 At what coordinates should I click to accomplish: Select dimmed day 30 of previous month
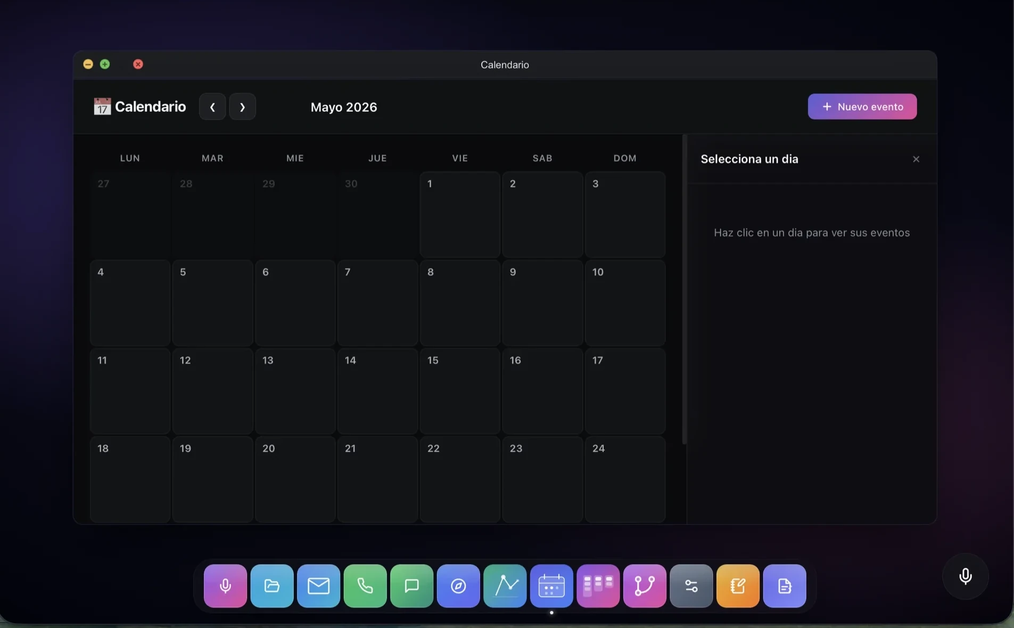point(377,215)
